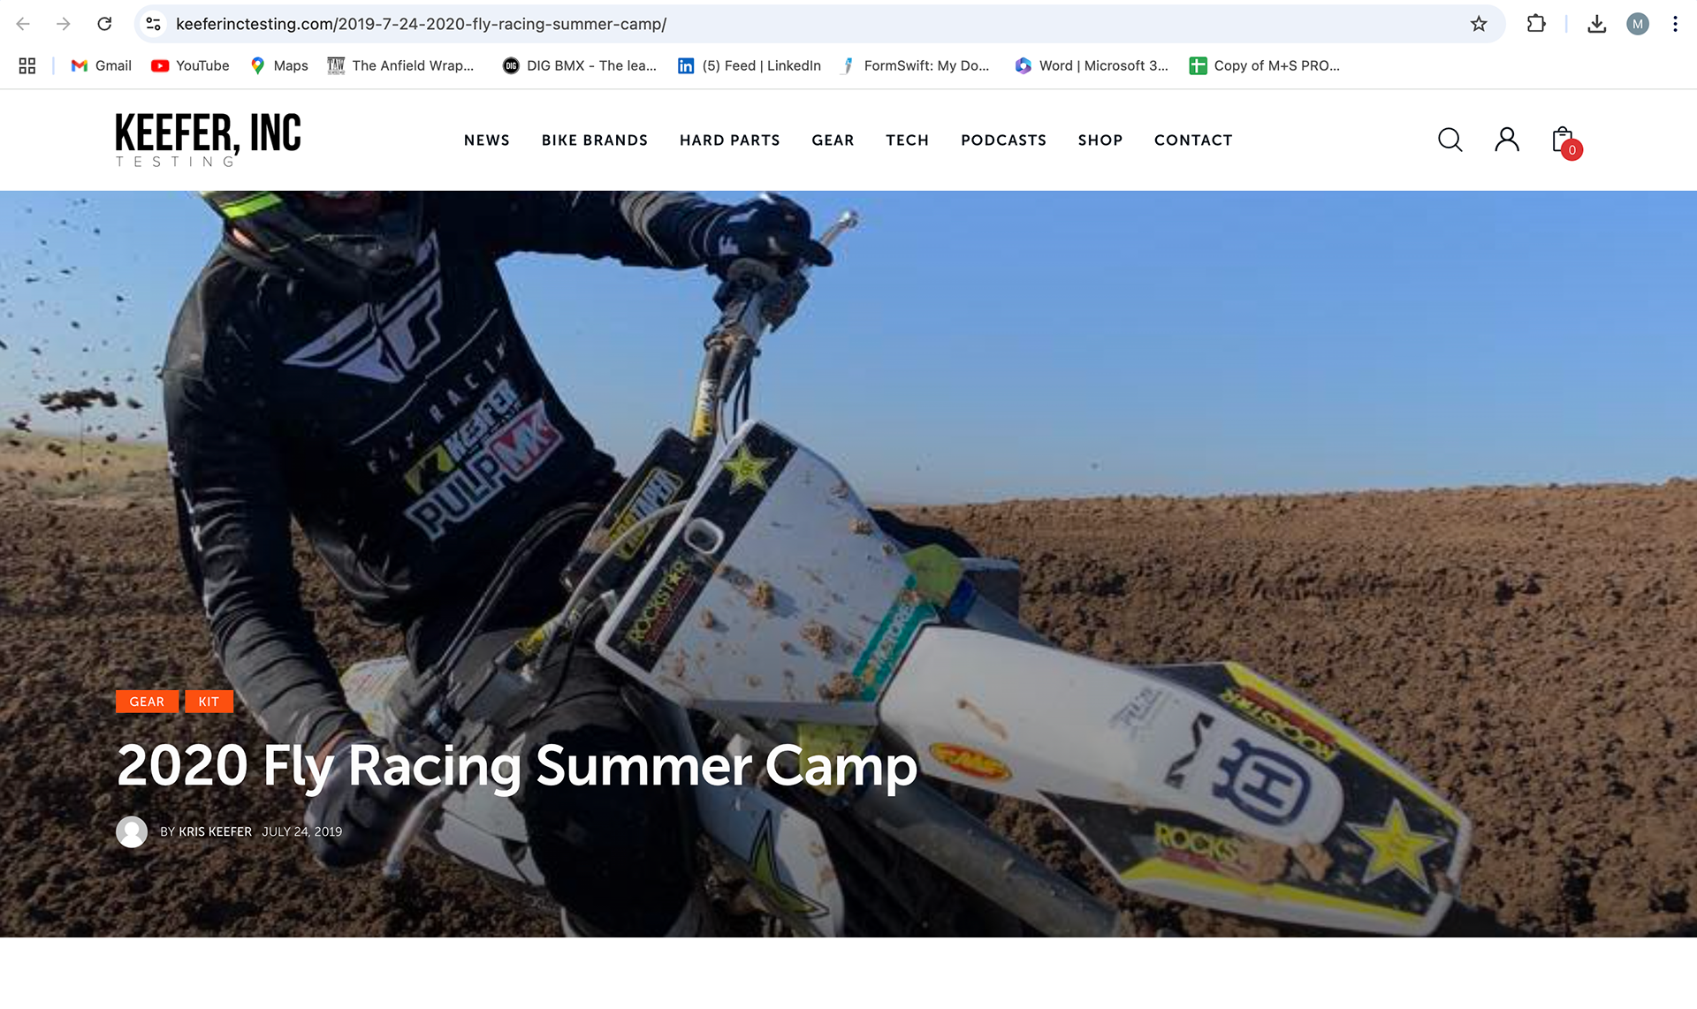Open the browser extensions puzzle icon
Image resolution: width=1697 pixels, height=1009 pixels.
(1536, 24)
